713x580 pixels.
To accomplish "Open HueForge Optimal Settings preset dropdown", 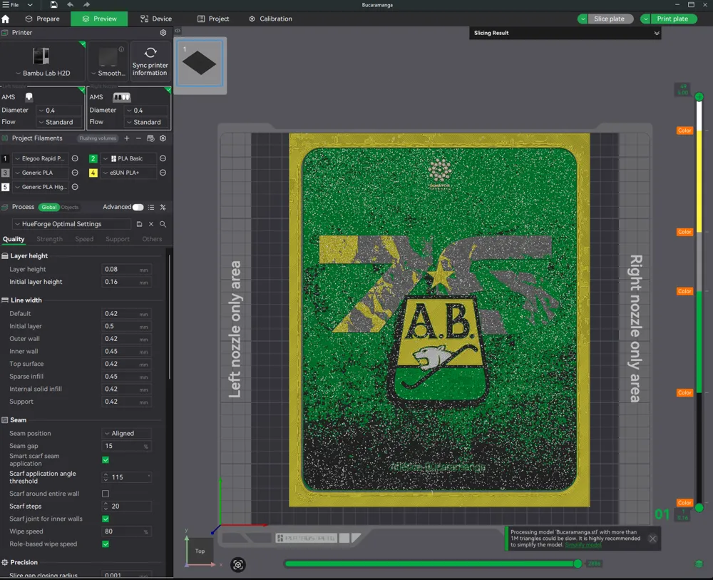I will click(71, 224).
